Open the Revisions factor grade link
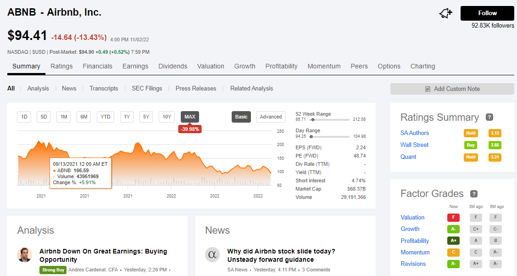The image size is (517, 276). coord(413,264)
